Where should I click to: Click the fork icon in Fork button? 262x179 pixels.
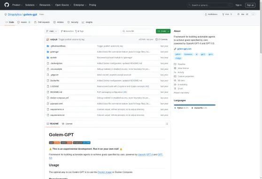click(223, 15)
